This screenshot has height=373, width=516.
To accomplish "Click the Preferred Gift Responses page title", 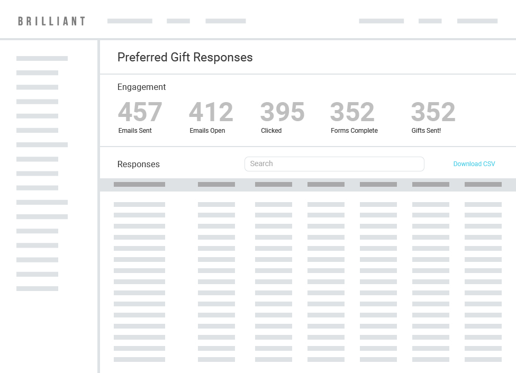I will (x=185, y=57).
